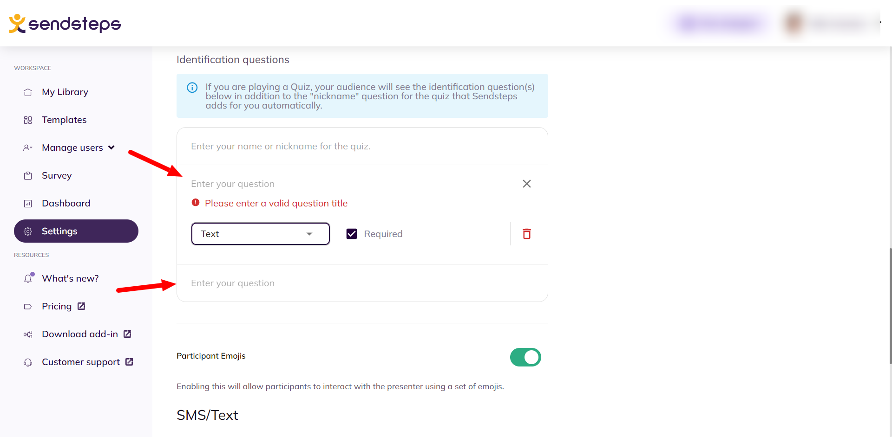Click the Sendsteps logo
This screenshot has width=892, height=437.
point(65,23)
